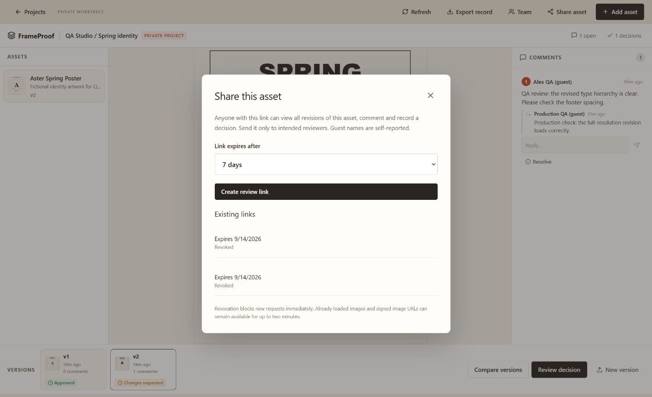Upload a New version
This screenshot has width=652, height=397.
click(x=617, y=370)
